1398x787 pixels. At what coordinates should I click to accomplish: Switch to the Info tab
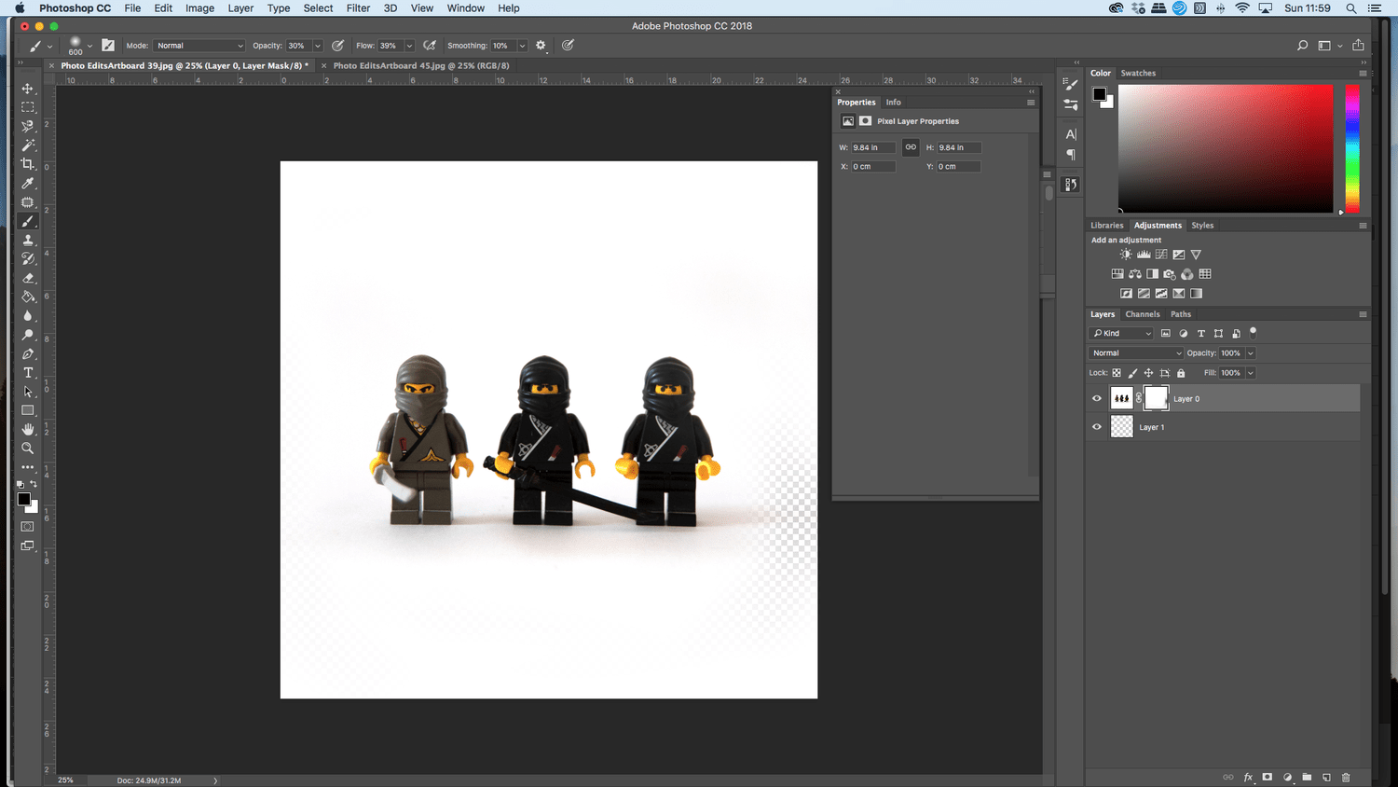pyautogui.click(x=893, y=103)
